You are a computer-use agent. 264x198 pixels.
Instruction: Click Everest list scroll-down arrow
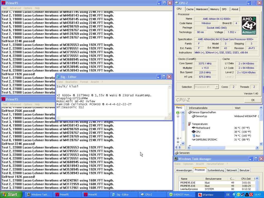[261, 144]
